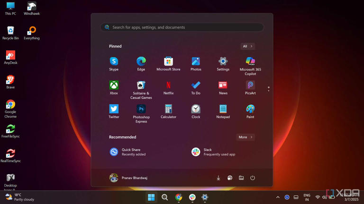The image size is (364, 204).
Task: Open the Power options button
Action: 253,178
